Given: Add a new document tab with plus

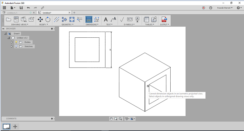Looking at the screenshot, I should (74, 12).
